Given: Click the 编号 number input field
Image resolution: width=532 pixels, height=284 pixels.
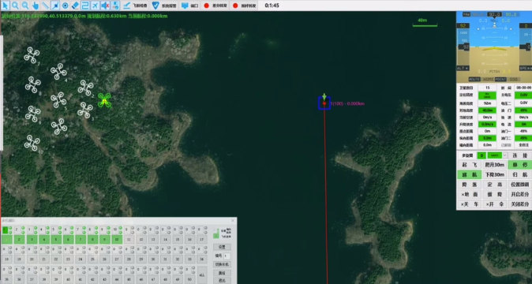Looking at the screenshot, I should coord(227,256).
